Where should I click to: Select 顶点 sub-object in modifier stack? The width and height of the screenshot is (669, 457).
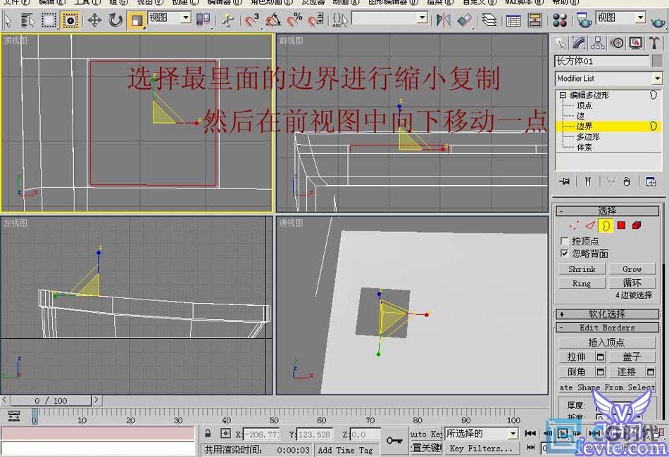(x=584, y=105)
